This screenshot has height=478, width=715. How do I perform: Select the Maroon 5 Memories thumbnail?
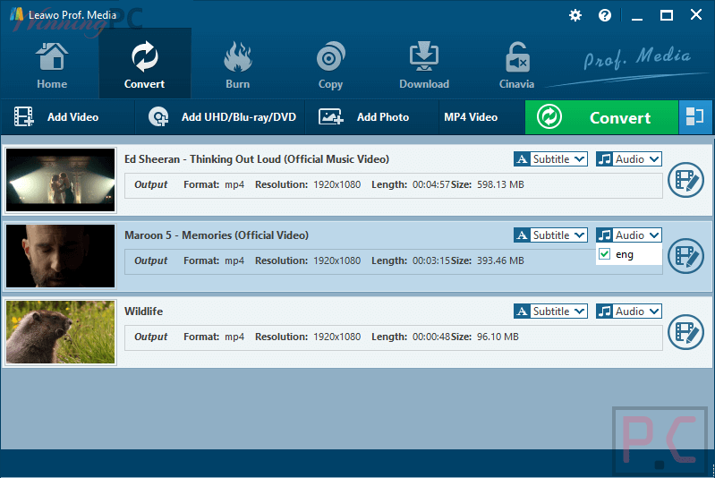pos(61,256)
